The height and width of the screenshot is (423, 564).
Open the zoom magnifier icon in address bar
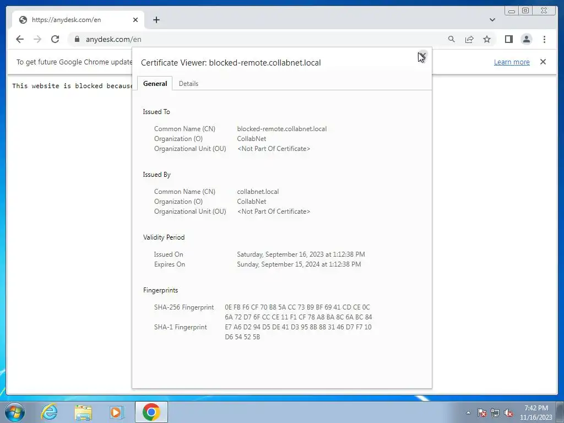pos(452,39)
